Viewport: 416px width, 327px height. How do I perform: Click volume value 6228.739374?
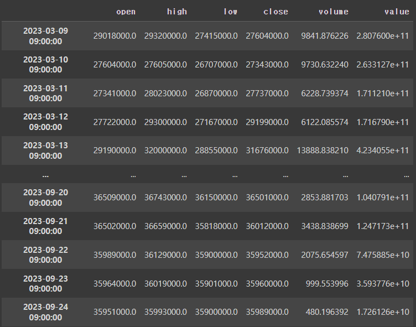click(325, 94)
